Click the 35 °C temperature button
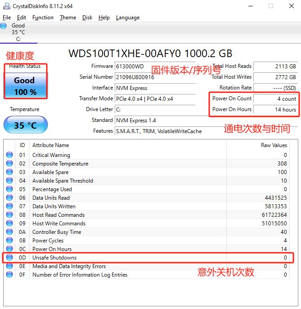301x309 pixels. pyautogui.click(x=26, y=125)
